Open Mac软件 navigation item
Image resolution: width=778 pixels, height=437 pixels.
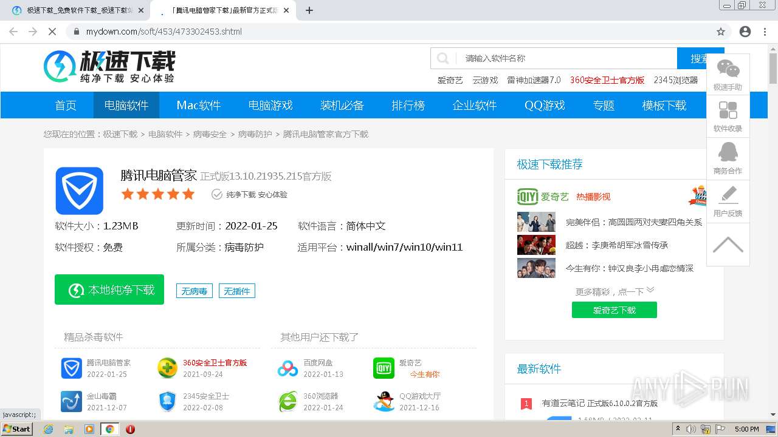(x=199, y=106)
